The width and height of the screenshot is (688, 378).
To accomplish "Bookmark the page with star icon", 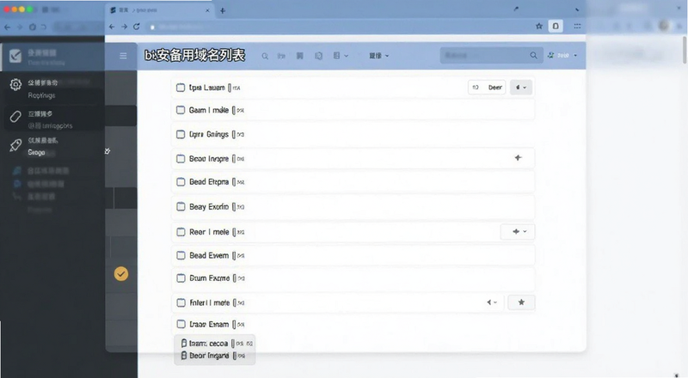I will tap(539, 27).
